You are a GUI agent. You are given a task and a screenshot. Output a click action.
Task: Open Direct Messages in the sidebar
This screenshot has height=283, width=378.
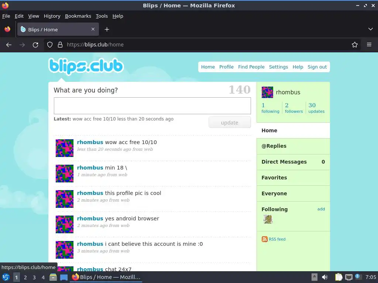coord(293,162)
